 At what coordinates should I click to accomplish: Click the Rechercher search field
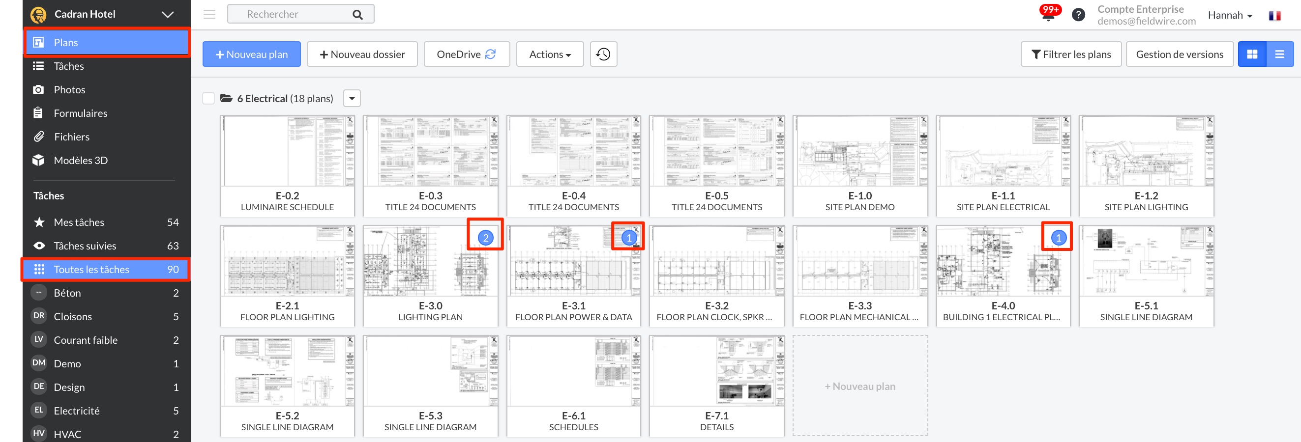coord(300,14)
